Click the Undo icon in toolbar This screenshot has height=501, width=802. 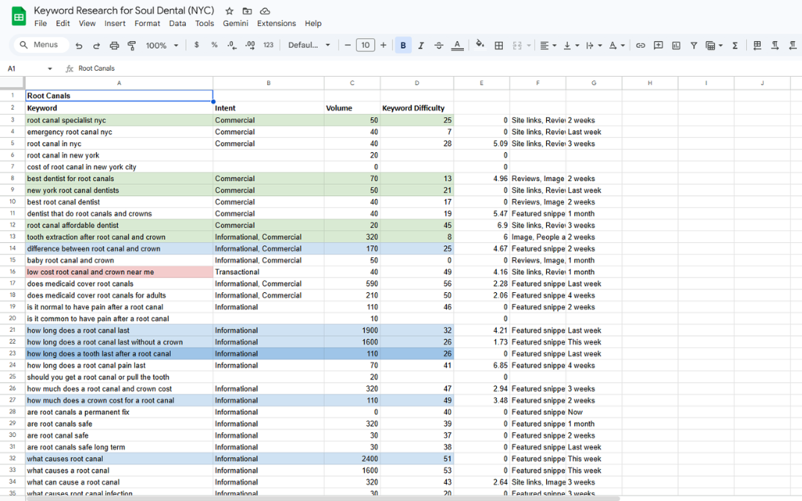tap(79, 45)
